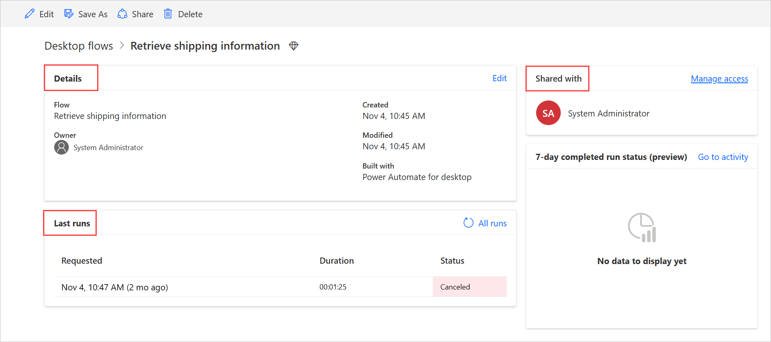Click the red SA avatar circle

(548, 113)
